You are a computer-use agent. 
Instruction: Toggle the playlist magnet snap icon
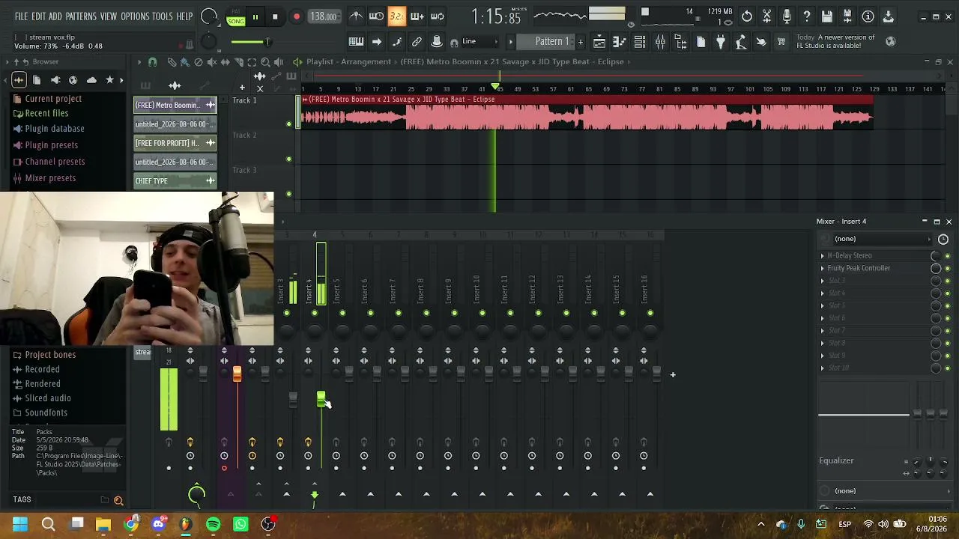click(x=152, y=62)
